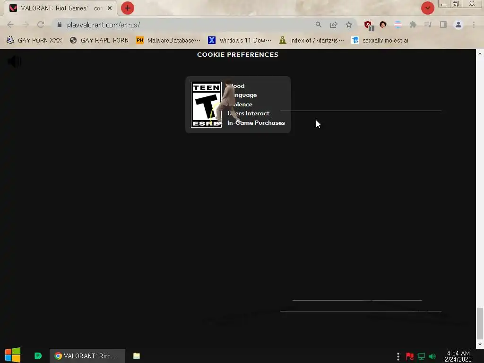Open the volume tray icon
Screen dimensions: 484x363
(432, 356)
